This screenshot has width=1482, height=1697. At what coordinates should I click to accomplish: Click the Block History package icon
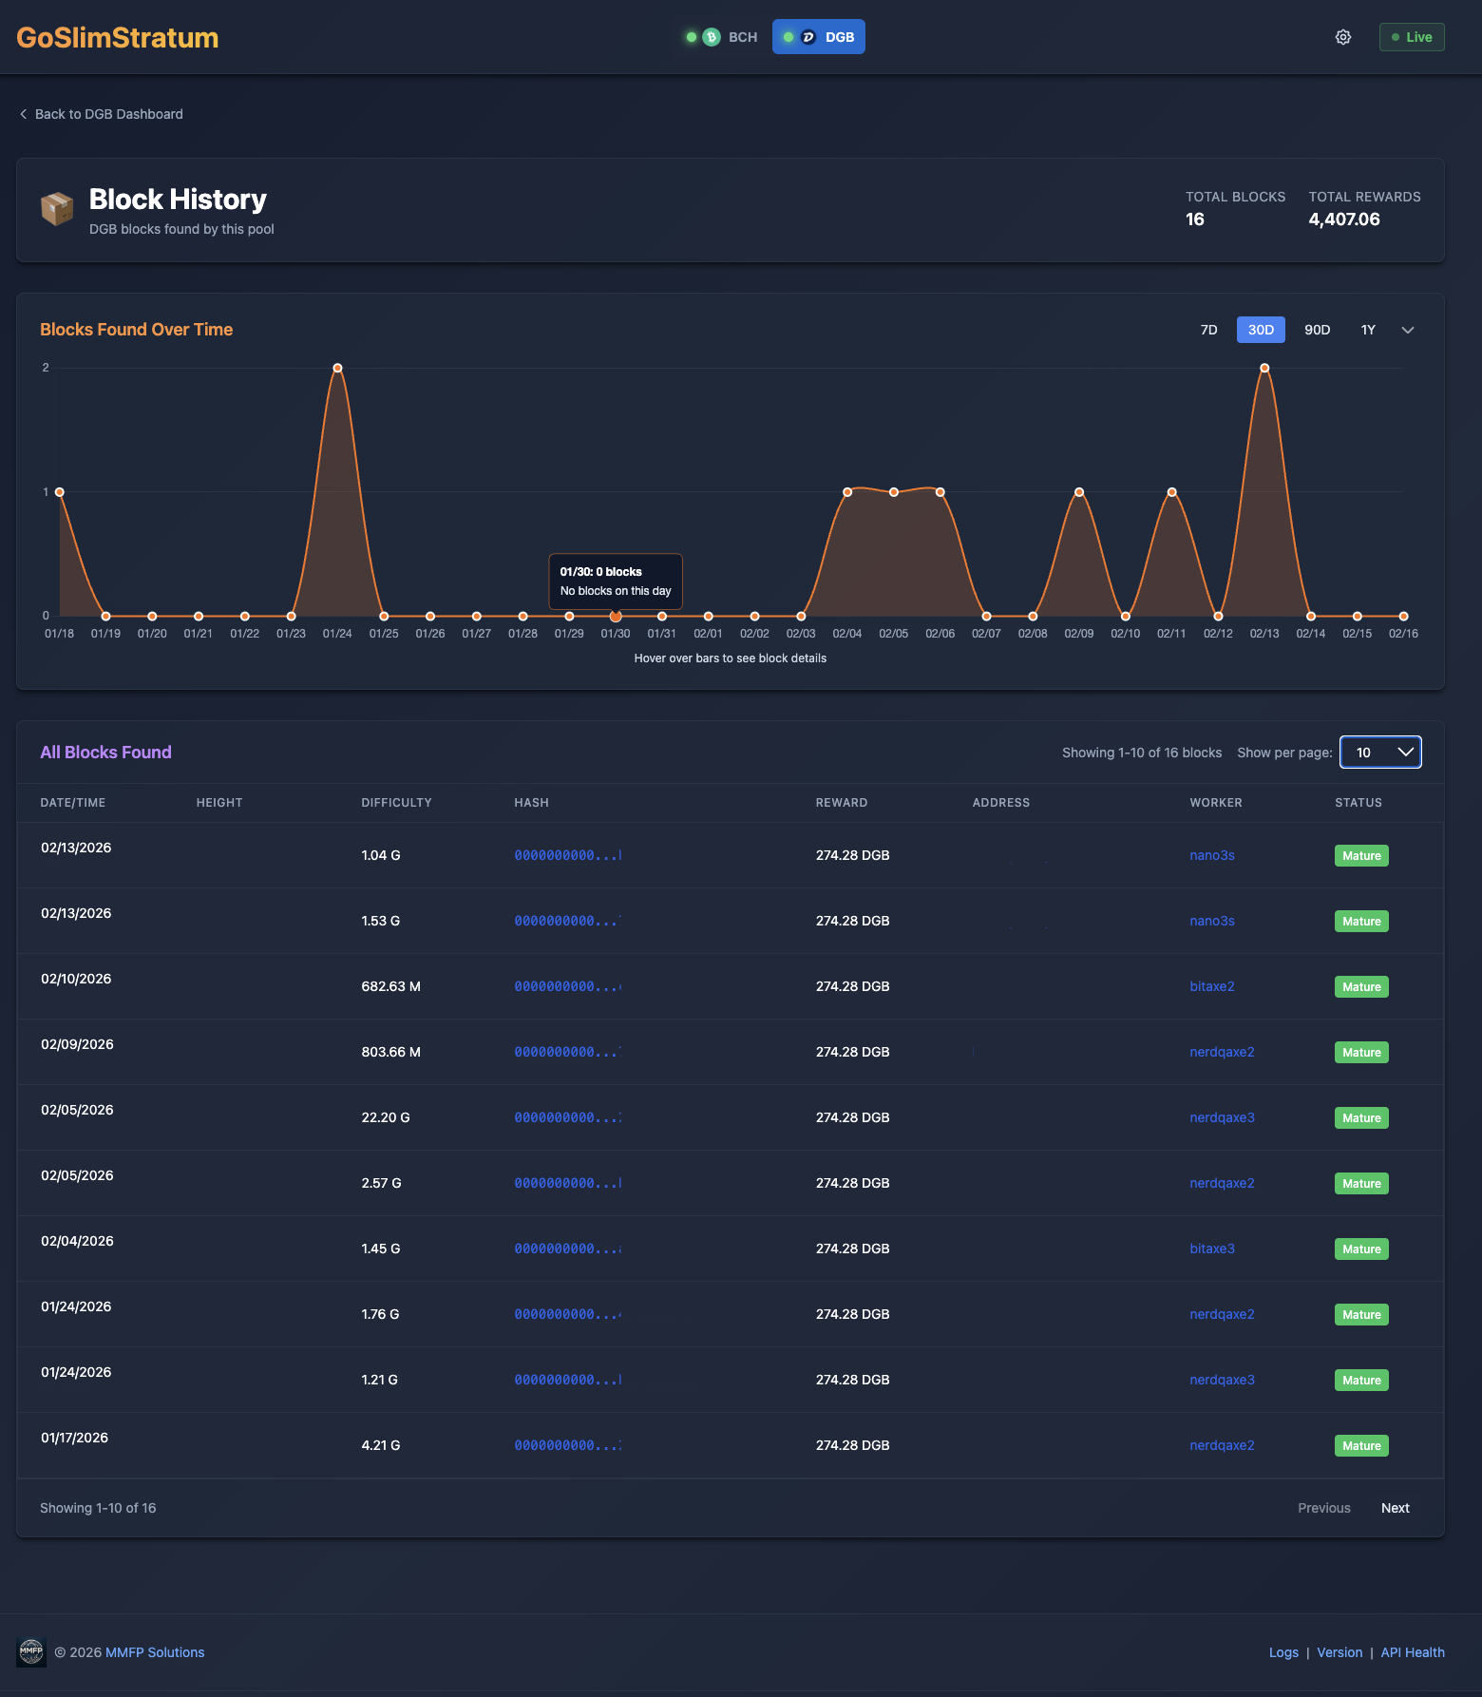(57, 209)
